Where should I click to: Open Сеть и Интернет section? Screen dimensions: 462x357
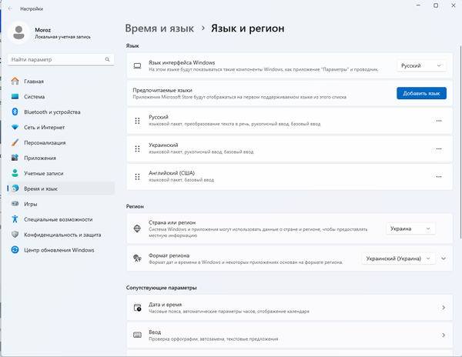click(x=61, y=127)
